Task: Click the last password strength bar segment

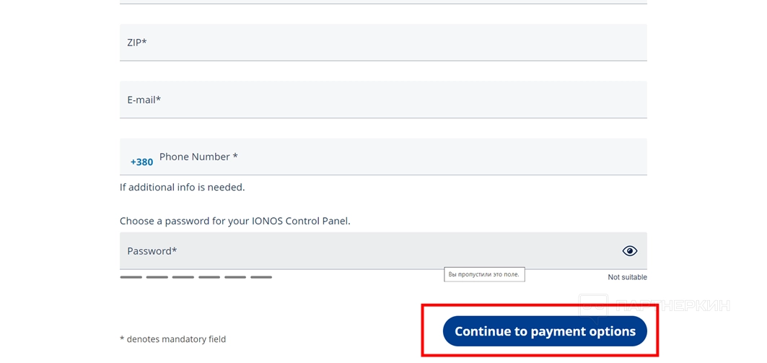Action: click(x=261, y=277)
